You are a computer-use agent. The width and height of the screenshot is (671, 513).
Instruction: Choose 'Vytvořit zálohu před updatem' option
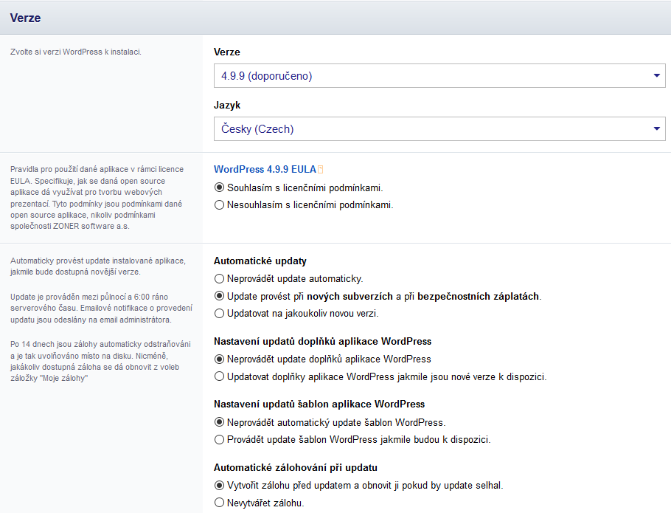[x=219, y=486]
